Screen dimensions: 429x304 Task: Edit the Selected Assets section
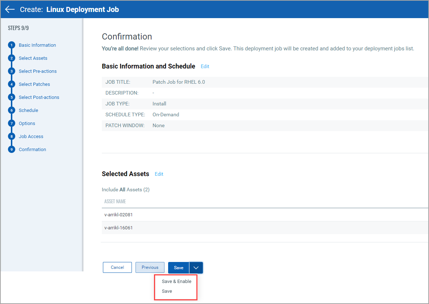coord(159,174)
